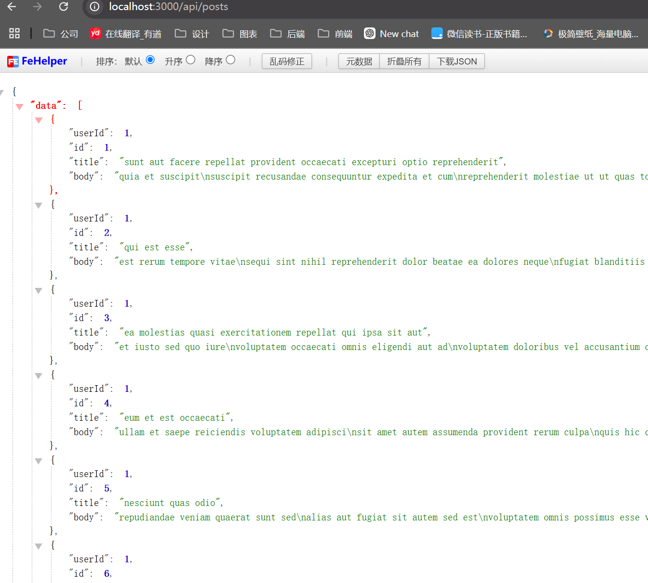Screen dimensions: 648x583
Task: Click the "data" key name
Action: coord(46,105)
